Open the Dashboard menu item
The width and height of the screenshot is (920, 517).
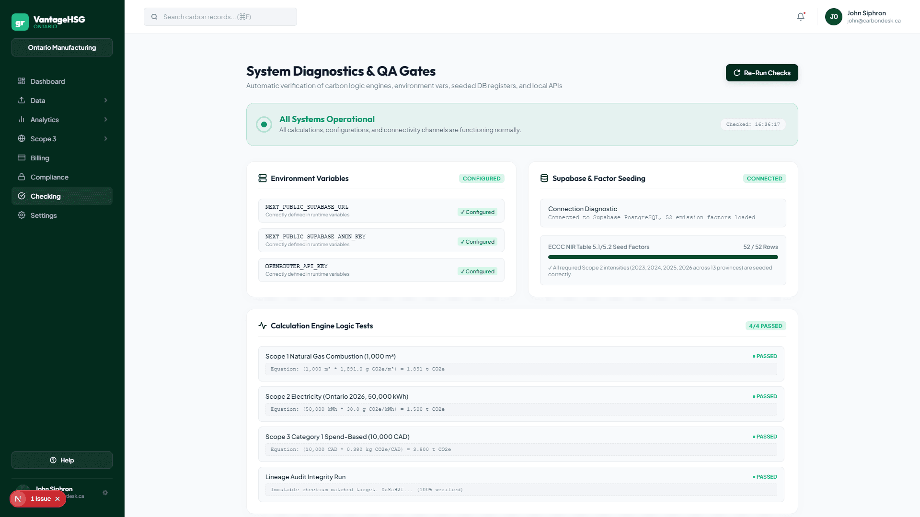[62, 81]
